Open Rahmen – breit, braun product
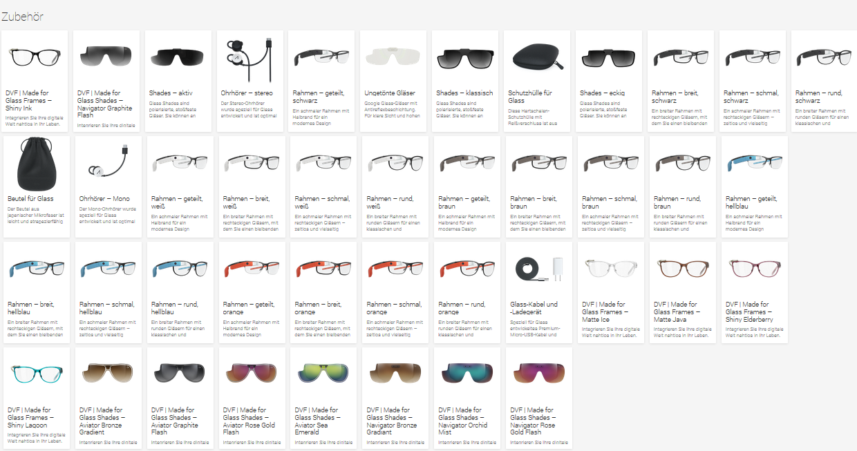857x451 pixels. [x=539, y=186]
